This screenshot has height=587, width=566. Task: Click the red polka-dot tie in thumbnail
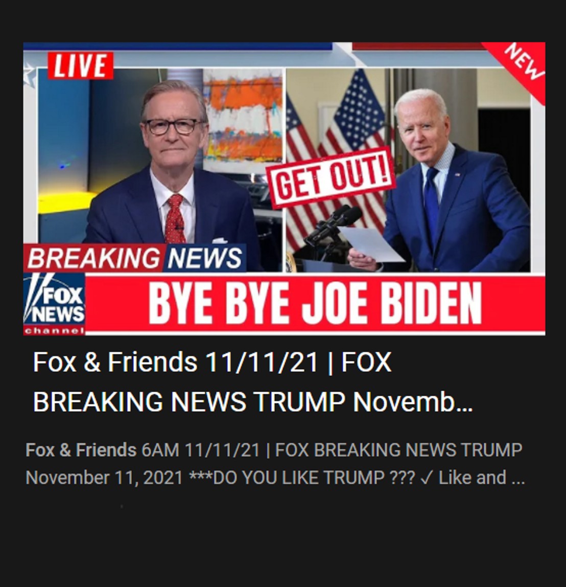coord(175,219)
